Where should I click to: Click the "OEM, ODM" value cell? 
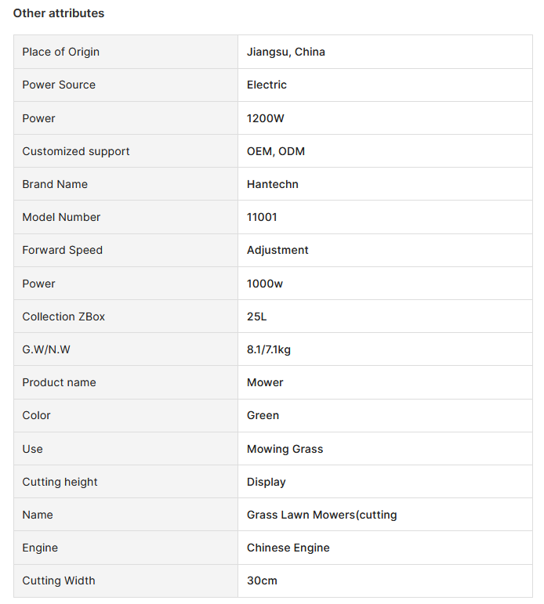click(276, 151)
